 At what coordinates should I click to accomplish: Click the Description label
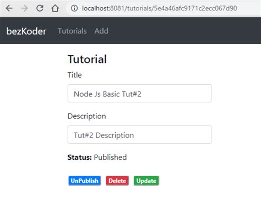87,116
